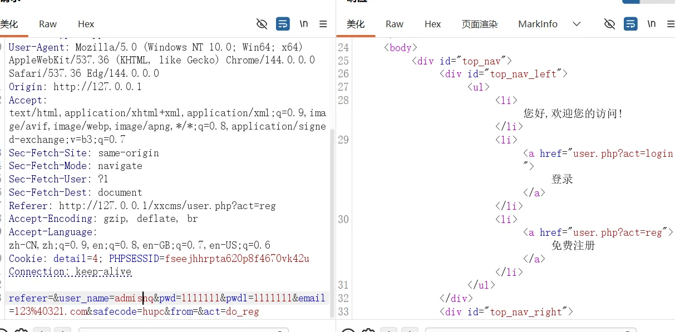Select the MarkInfo tab in response

[538, 24]
